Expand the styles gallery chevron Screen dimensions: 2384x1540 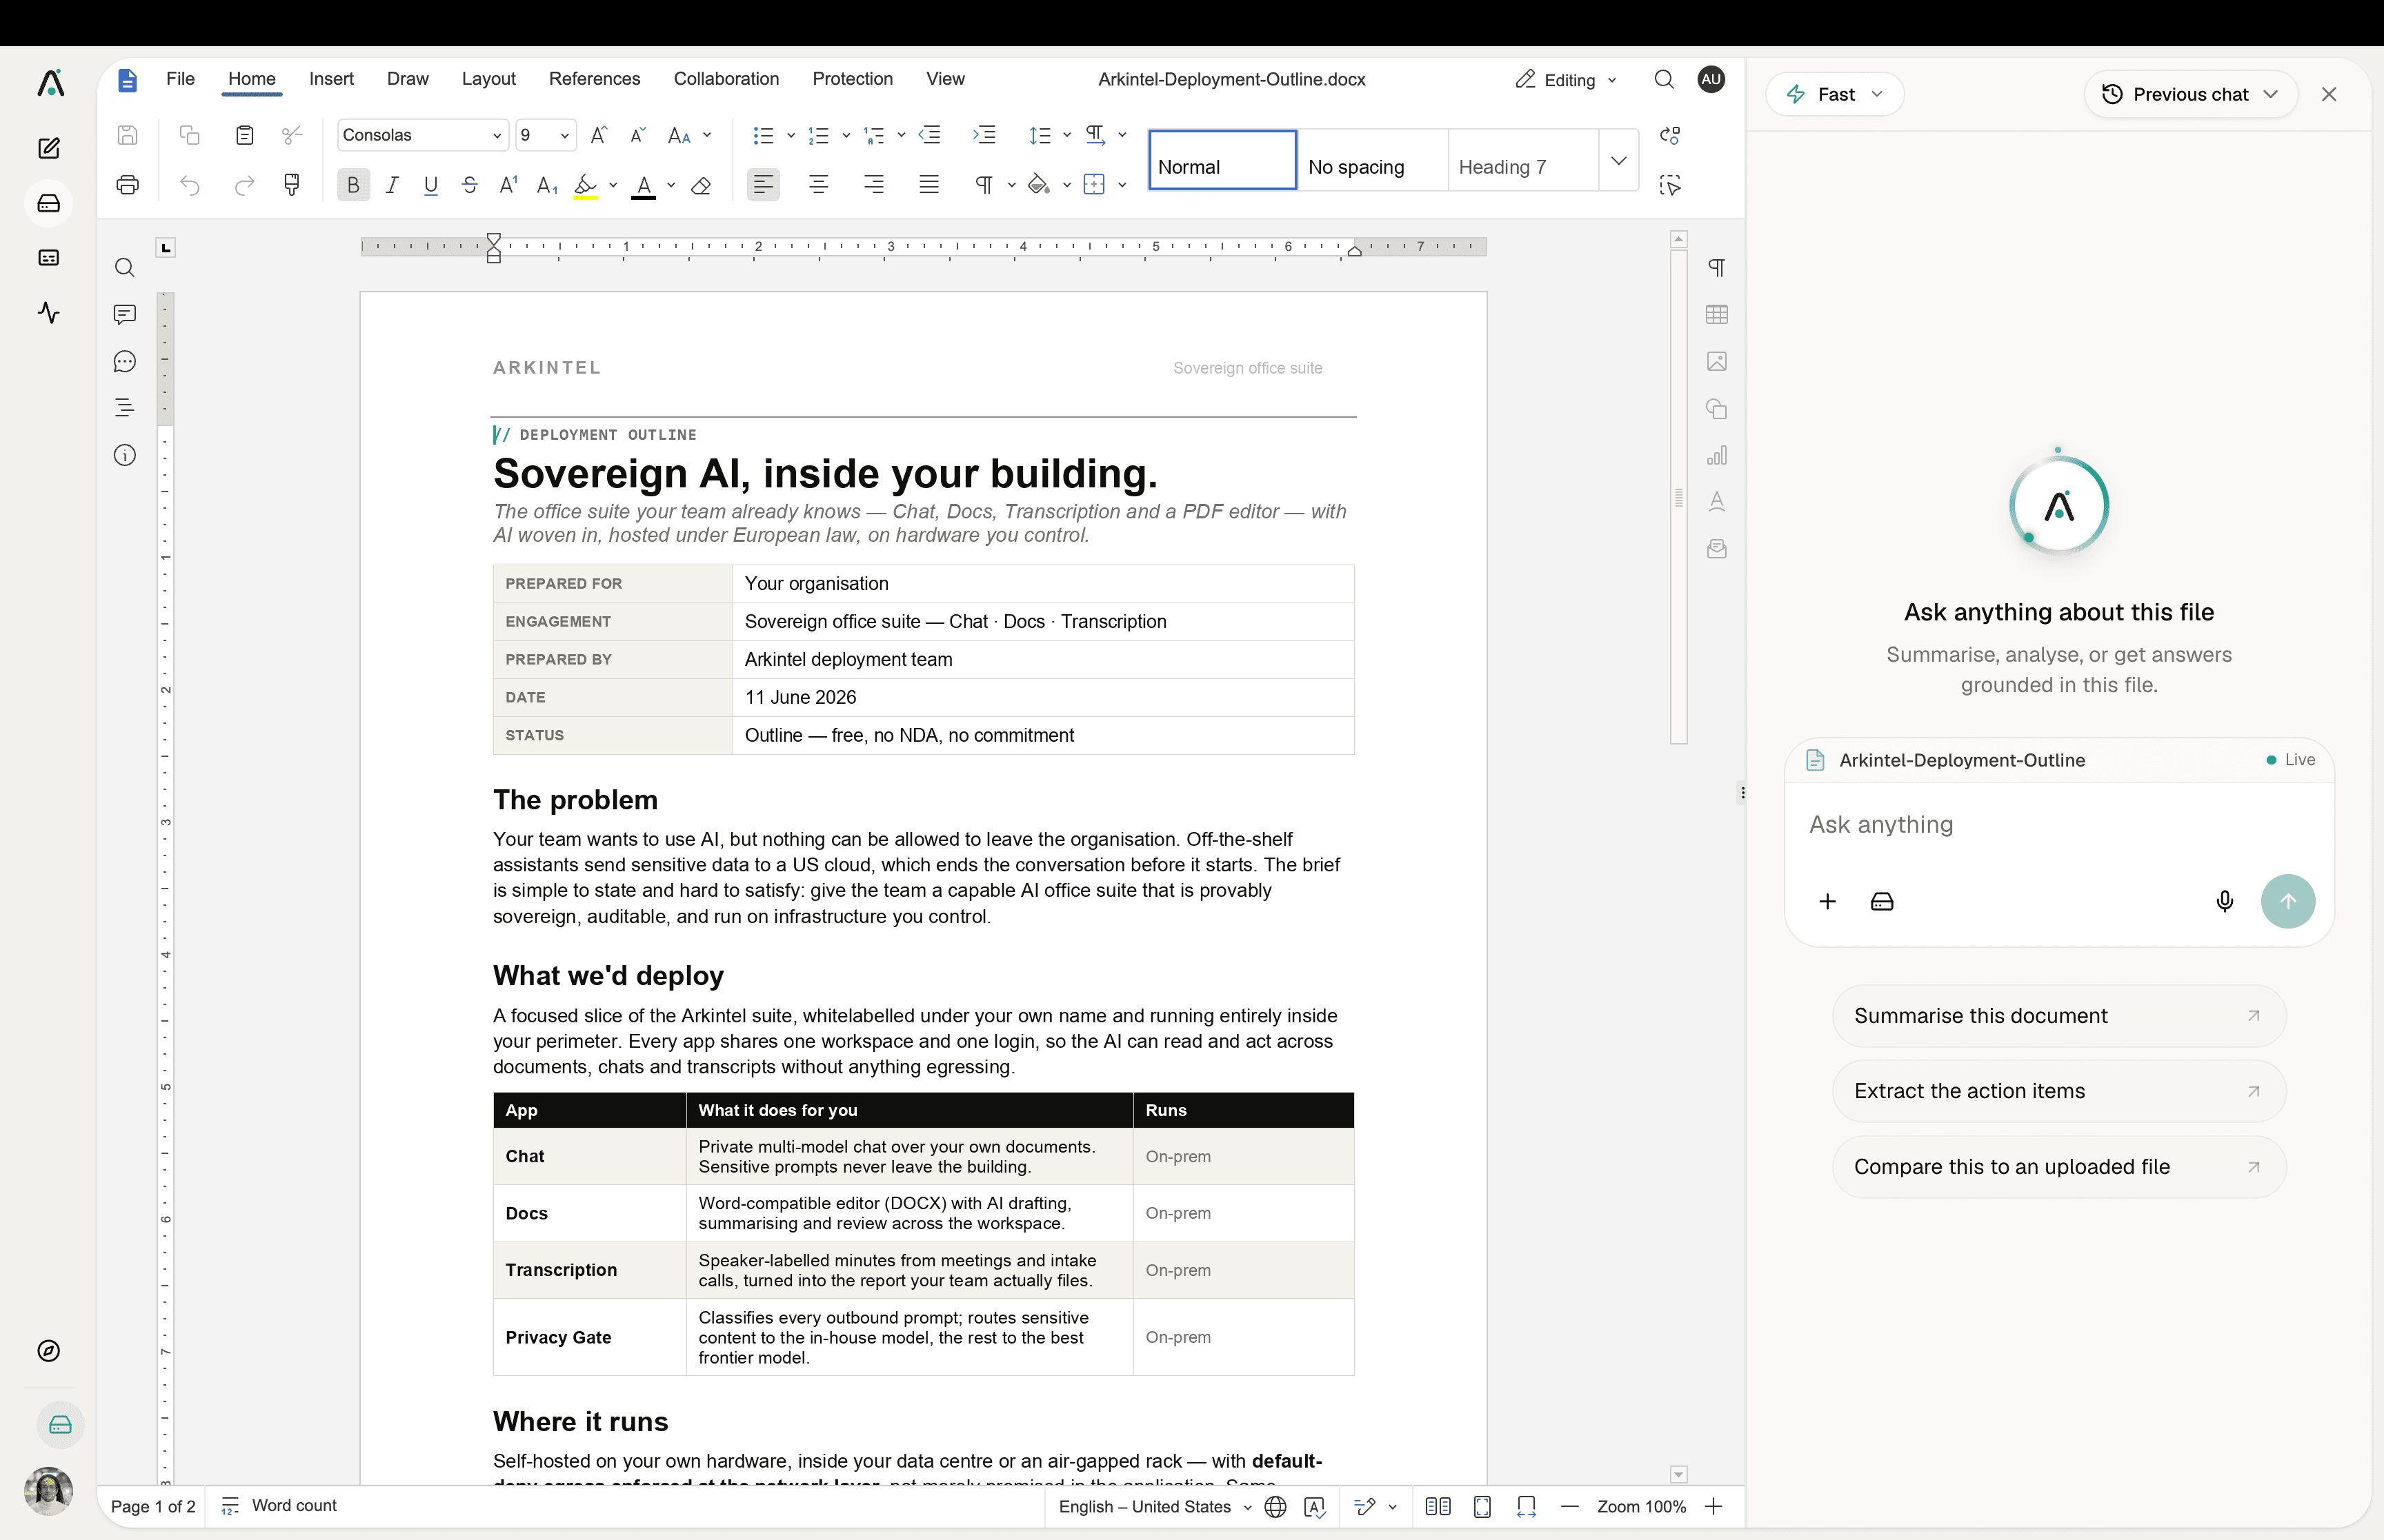(x=1618, y=160)
